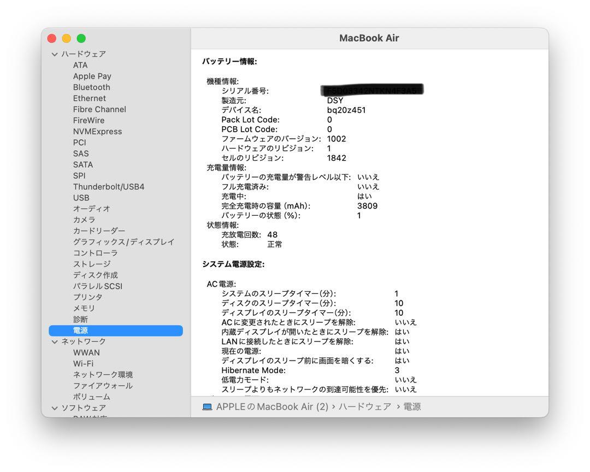Viewport: 590px width, 472px height.
Task: Click the システム電源設定 heading
Action: [x=233, y=264]
